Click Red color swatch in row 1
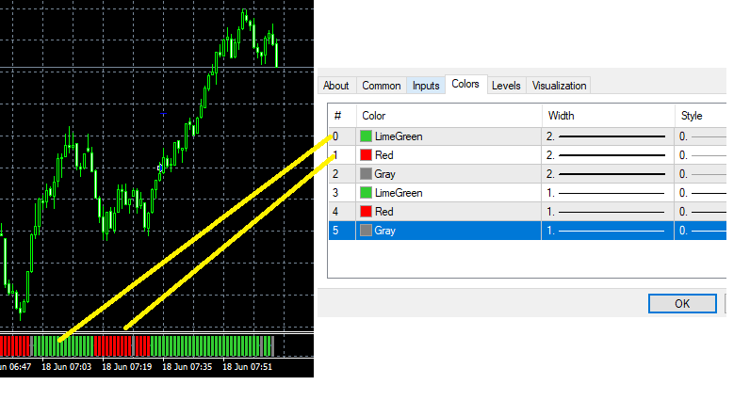The image size is (750, 400). coord(366,155)
